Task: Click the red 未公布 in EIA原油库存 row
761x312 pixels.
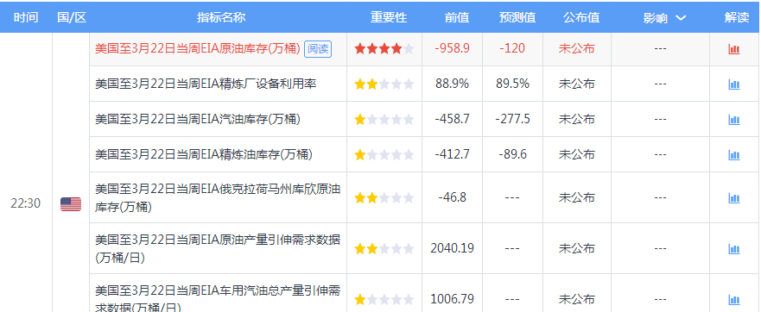Action: click(576, 48)
